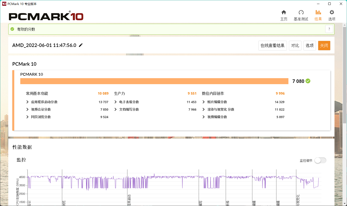
Task: Click the pencil icon to rename result
Action: [x=81, y=45]
